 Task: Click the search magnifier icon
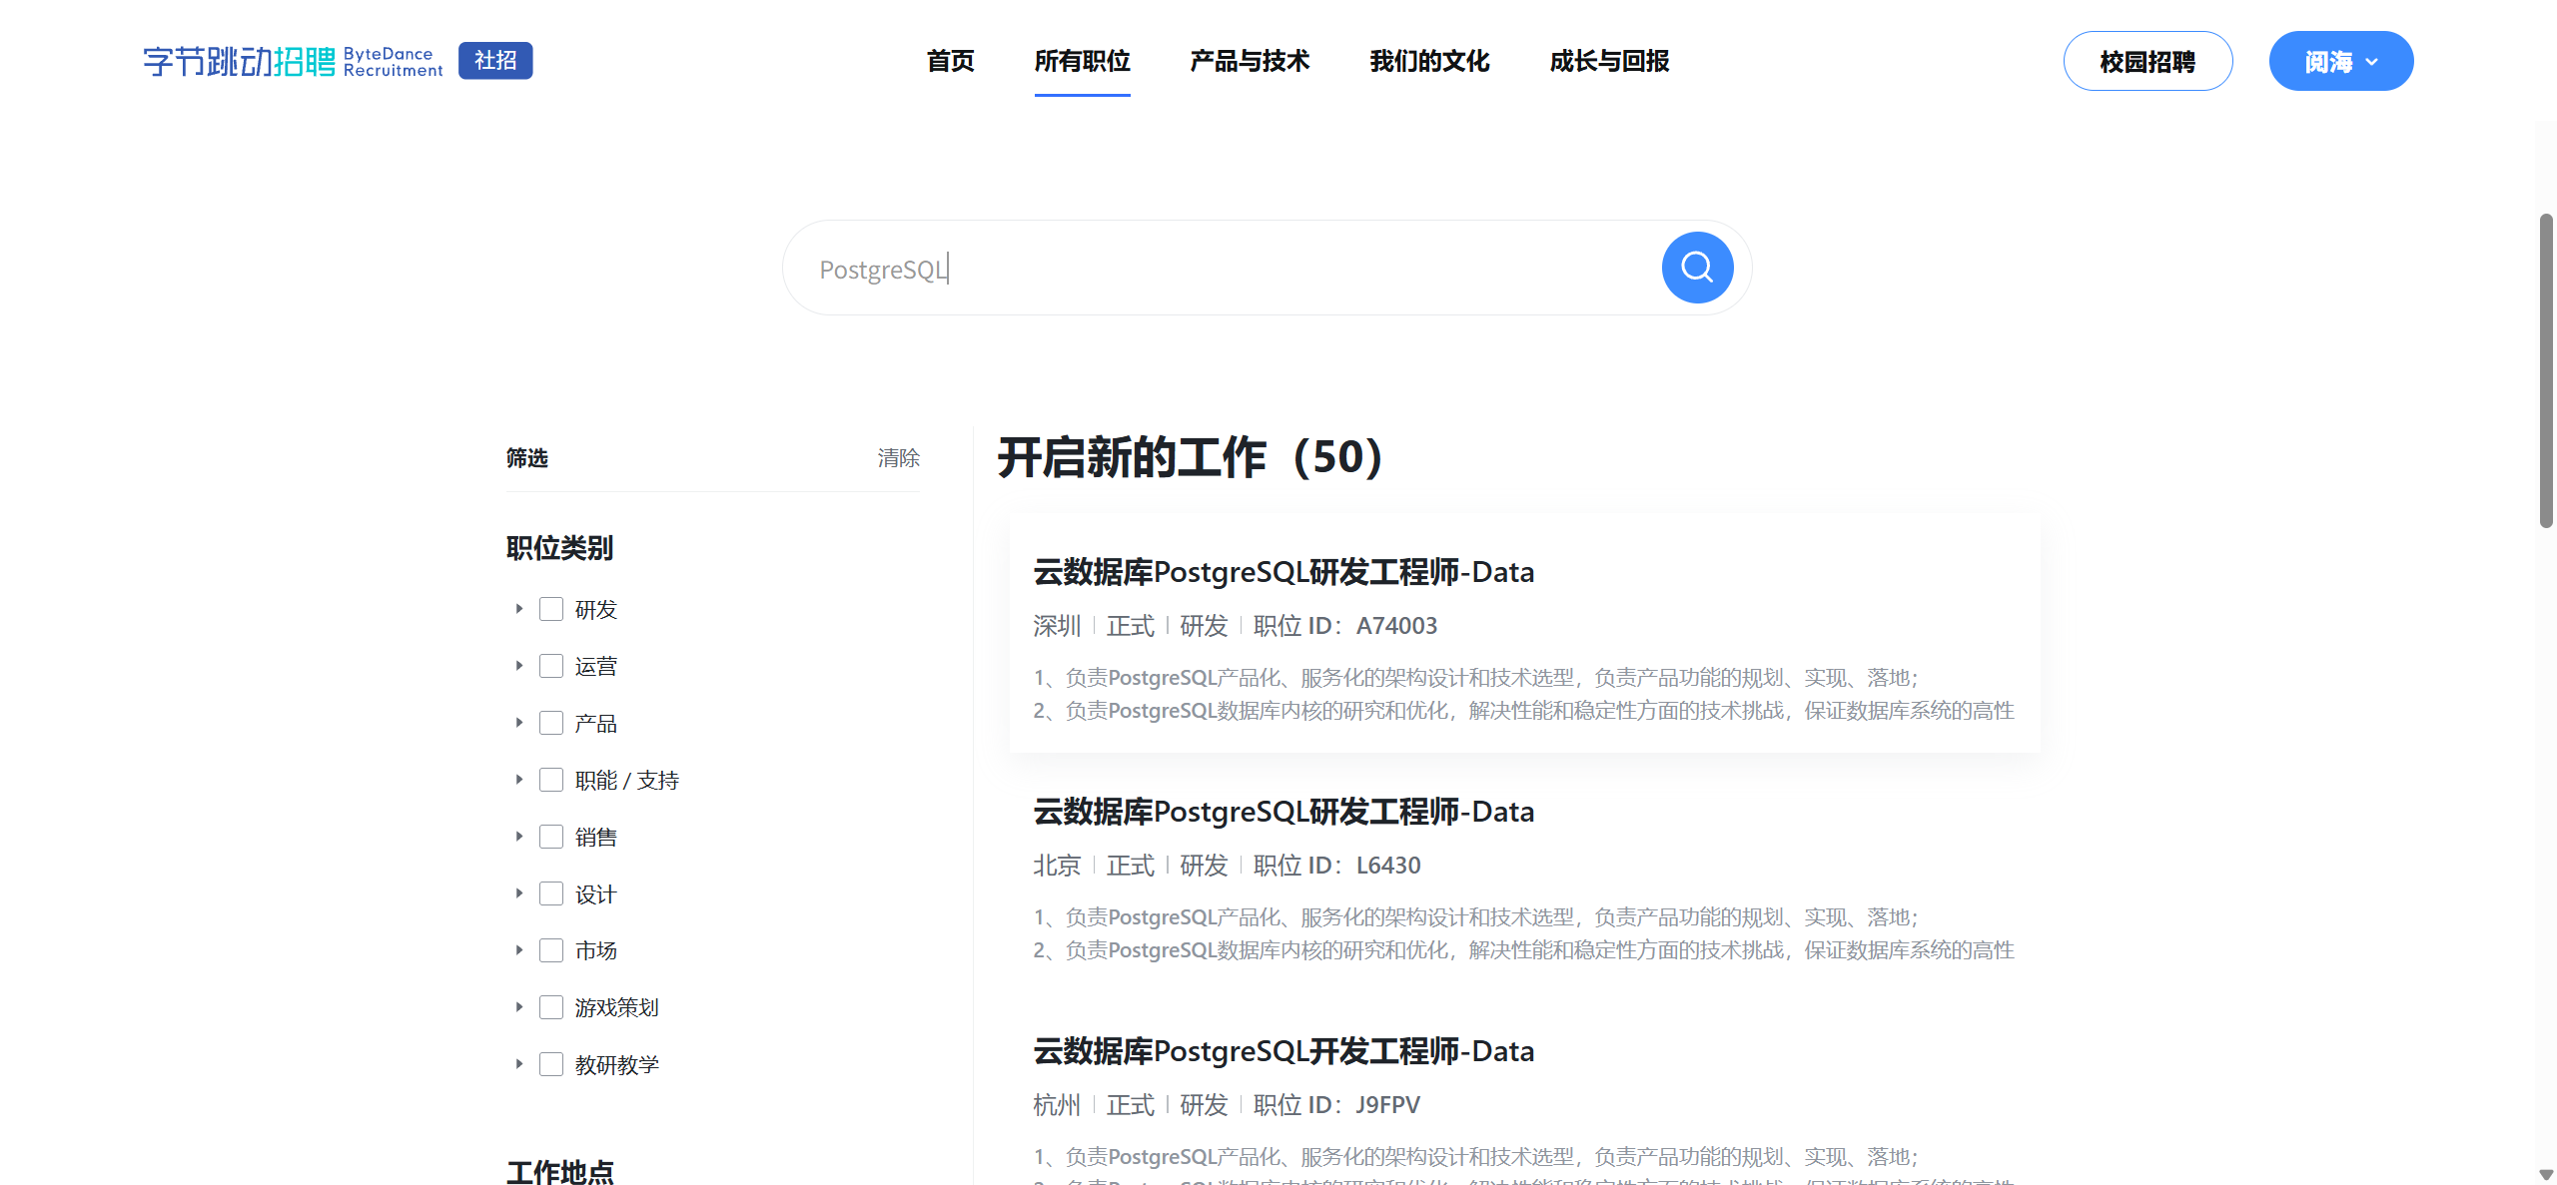pyautogui.click(x=1696, y=267)
